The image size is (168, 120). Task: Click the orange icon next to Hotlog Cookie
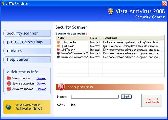[x=58, y=42]
